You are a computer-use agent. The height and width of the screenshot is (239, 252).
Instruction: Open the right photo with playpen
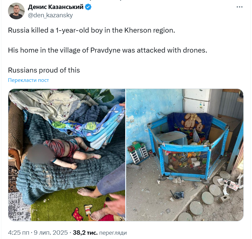click(x=185, y=155)
